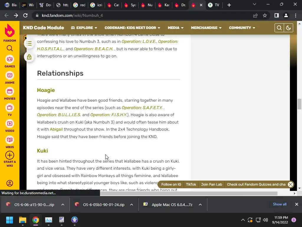The width and height of the screenshot is (302, 227).
Task: Follow the Abigail link
Action: 56,129
